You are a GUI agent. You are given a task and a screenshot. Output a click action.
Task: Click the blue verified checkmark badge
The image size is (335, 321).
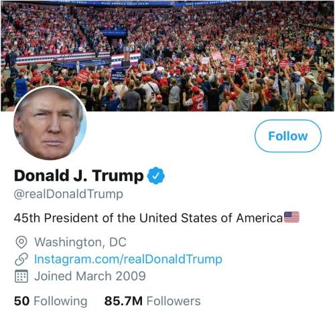(x=156, y=176)
